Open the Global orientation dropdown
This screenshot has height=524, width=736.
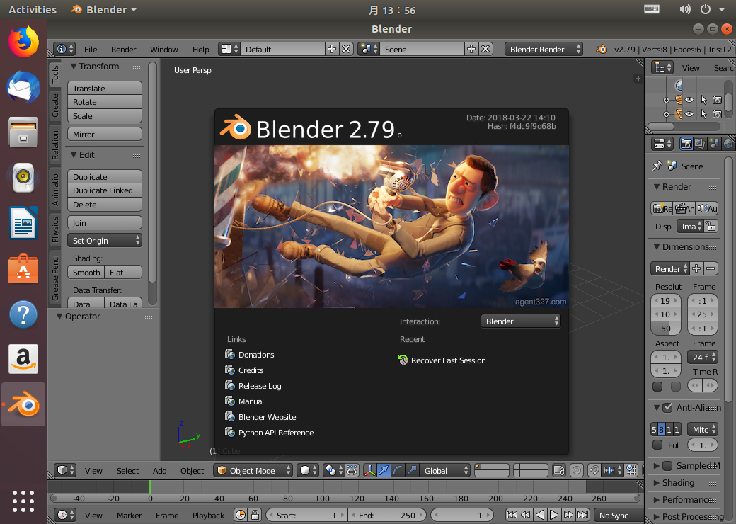point(444,470)
